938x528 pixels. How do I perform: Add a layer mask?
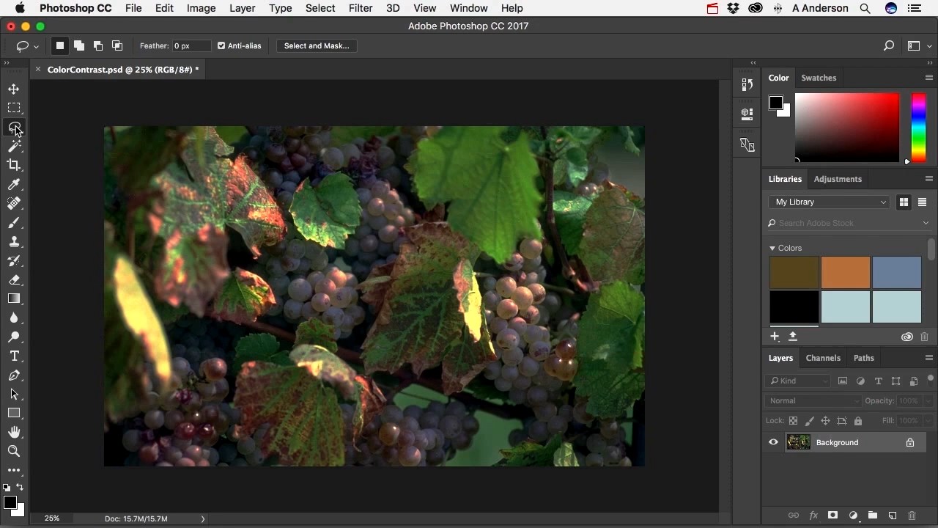point(832,516)
